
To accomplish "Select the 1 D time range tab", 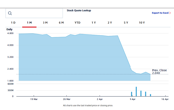I will (x=13, y=23).
